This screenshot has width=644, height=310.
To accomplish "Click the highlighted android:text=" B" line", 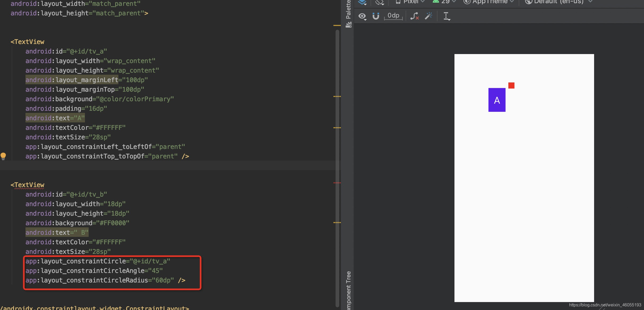I will [57, 232].
